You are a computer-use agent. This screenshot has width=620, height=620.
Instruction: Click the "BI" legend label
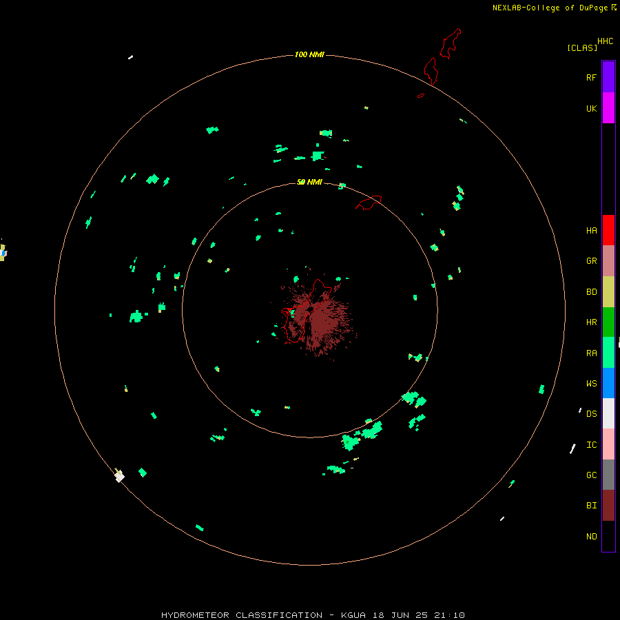(x=591, y=506)
